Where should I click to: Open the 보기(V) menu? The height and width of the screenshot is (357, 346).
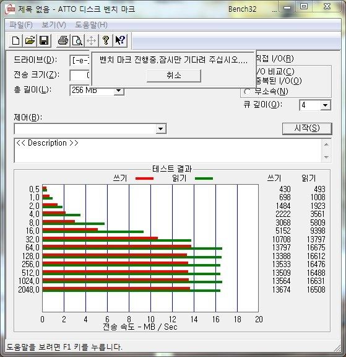(x=54, y=25)
